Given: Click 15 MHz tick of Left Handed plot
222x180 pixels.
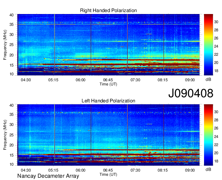Looking at the screenshot, I should click(11, 155).
